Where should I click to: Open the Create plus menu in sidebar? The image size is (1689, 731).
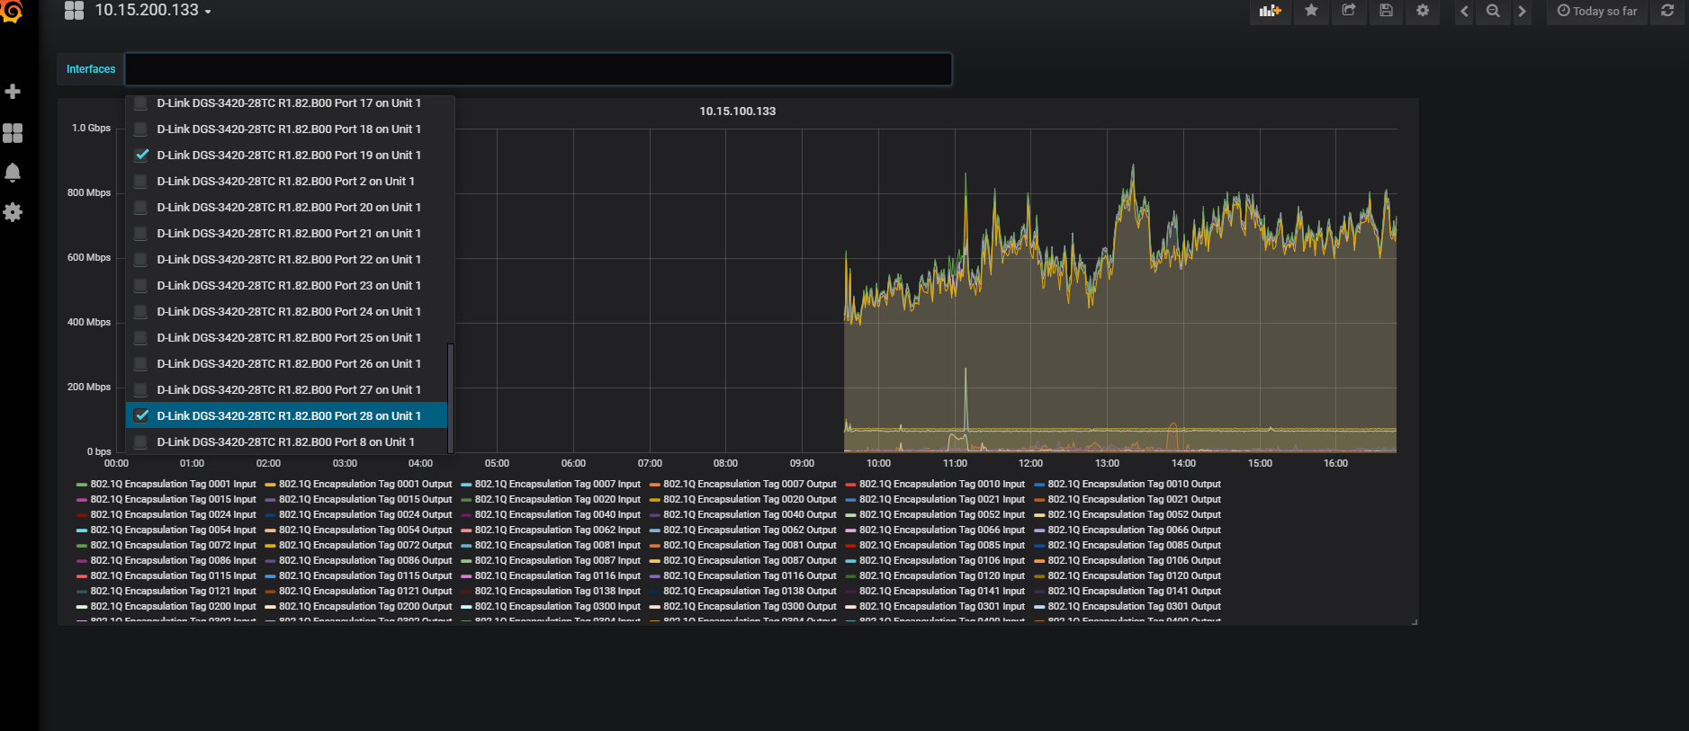tap(13, 92)
